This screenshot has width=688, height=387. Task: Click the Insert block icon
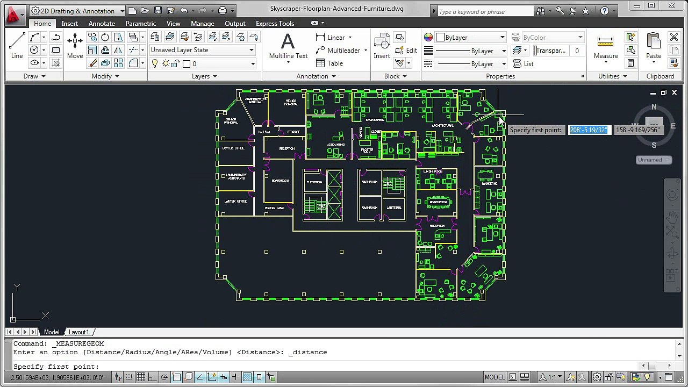[x=382, y=46]
